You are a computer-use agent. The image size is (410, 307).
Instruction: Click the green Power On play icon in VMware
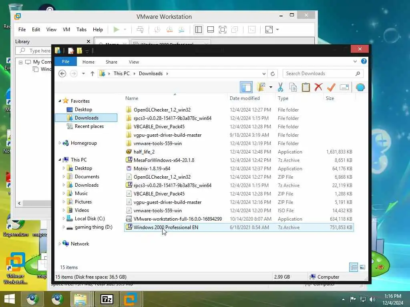click(117, 30)
